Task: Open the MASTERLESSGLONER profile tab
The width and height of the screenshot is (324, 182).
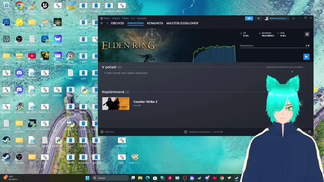Action: click(x=182, y=23)
